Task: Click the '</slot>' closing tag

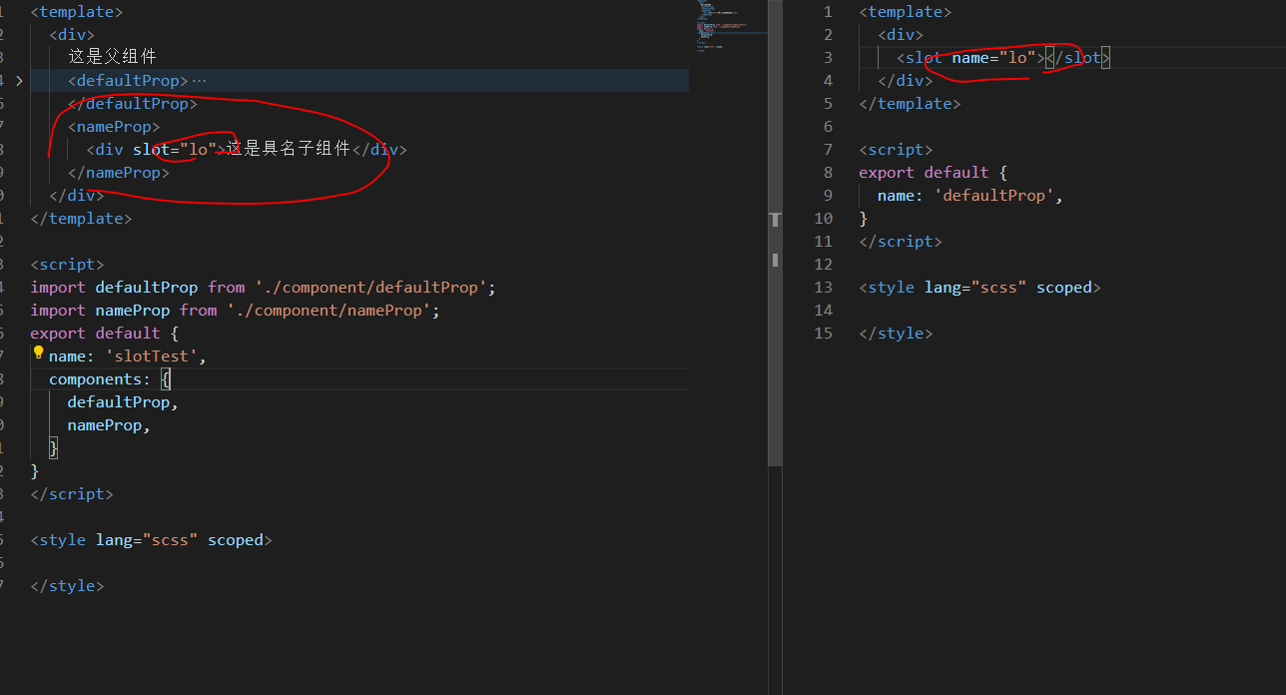Action: (1077, 58)
